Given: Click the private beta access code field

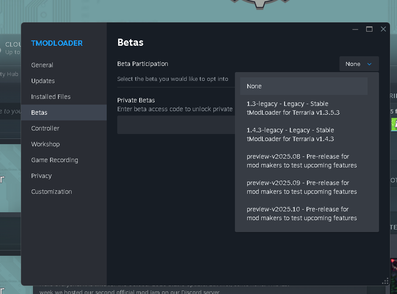Looking at the screenshot, I should pyautogui.click(x=176, y=125).
